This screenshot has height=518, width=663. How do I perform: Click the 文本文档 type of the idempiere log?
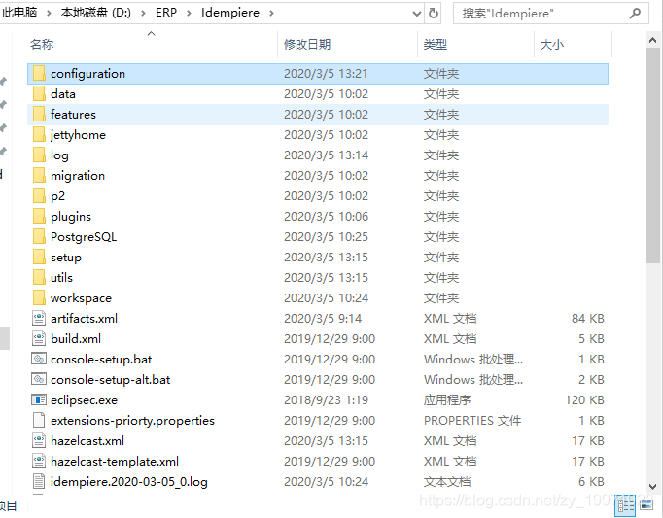pos(447,482)
